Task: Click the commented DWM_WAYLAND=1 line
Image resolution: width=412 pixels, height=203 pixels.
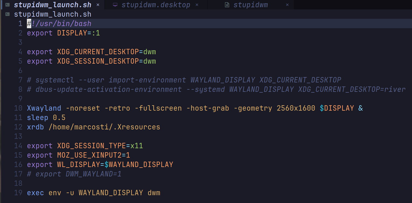Action: click(74, 174)
